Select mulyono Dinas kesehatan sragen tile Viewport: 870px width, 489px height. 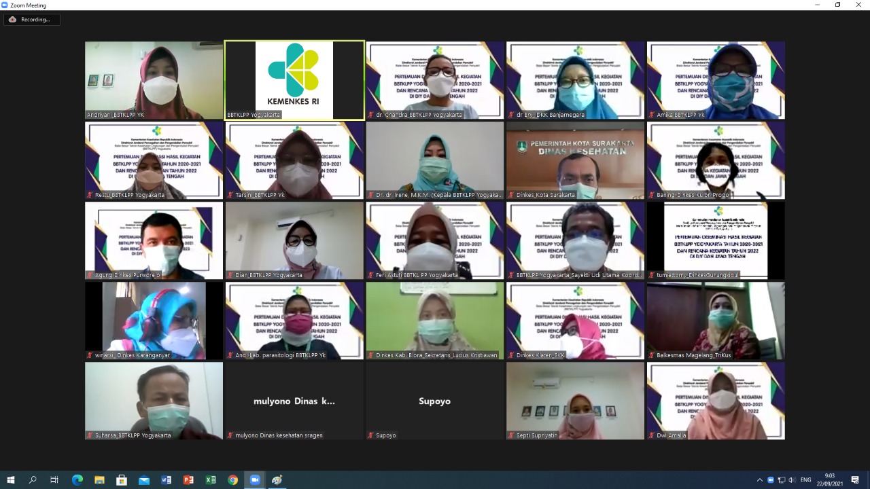coord(294,401)
